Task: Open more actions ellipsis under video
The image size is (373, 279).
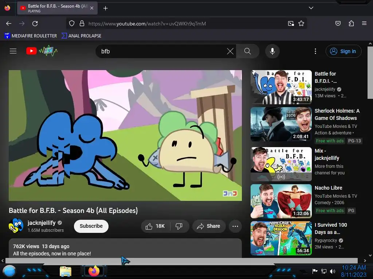Action: tap(235, 226)
